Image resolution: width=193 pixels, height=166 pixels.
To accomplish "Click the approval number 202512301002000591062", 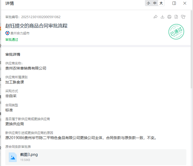I will (x=41, y=17).
